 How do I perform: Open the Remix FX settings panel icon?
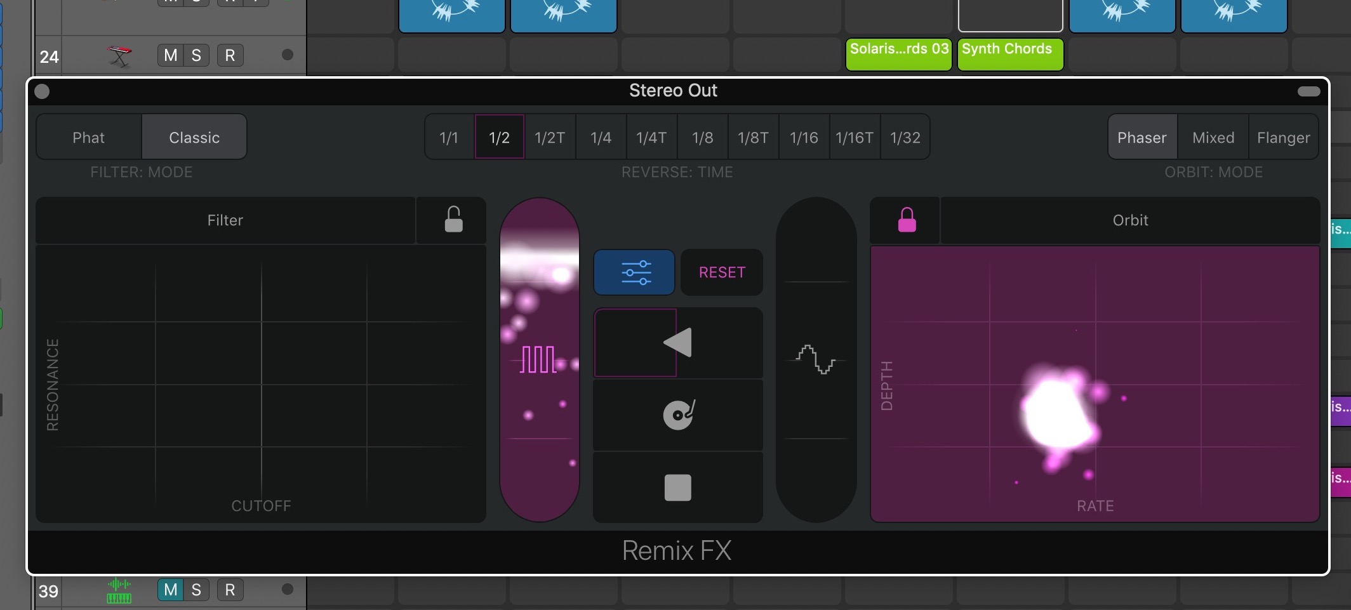click(634, 272)
